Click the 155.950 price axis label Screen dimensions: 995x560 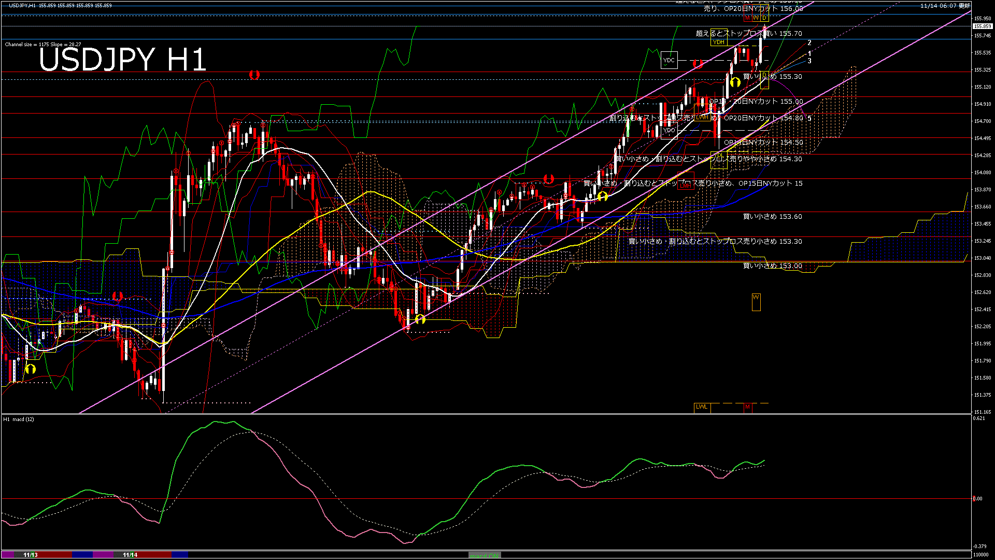click(983, 18)
